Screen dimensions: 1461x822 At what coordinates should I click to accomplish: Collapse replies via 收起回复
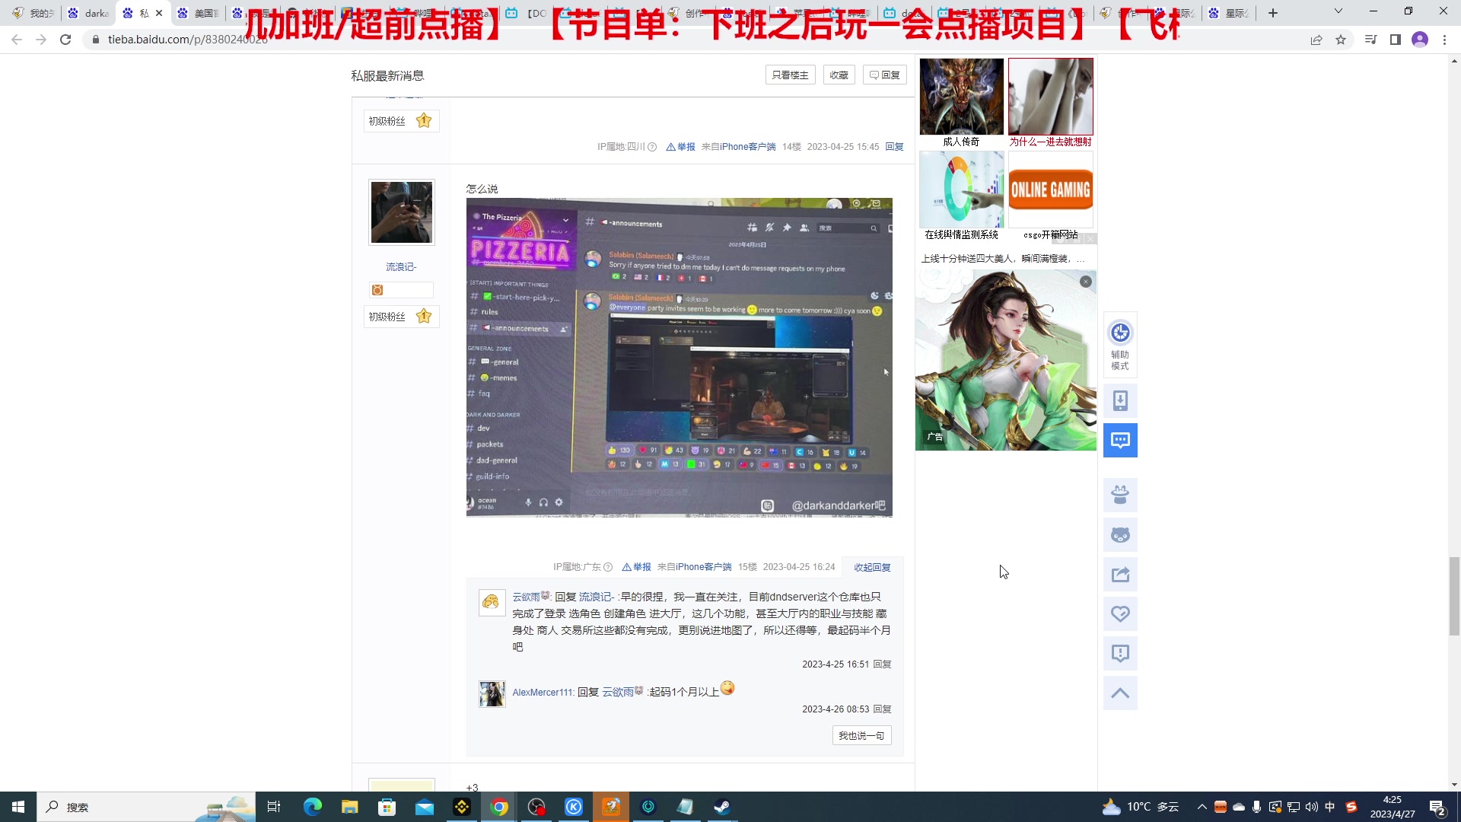(872, 567)
